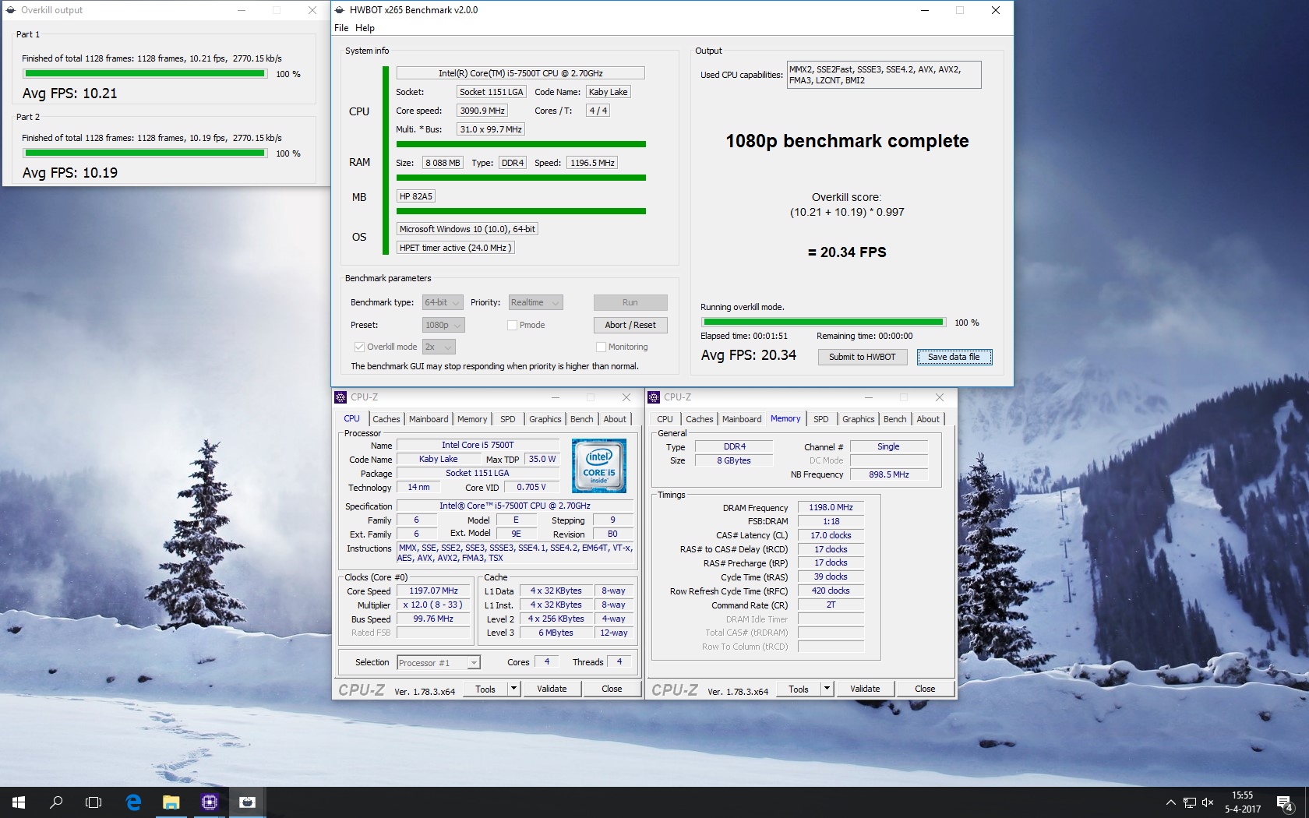Screen dimensions: 1309x818
Task: Open taskbar search magnifier
Action: pyautogui.click(x=56, y=802)
